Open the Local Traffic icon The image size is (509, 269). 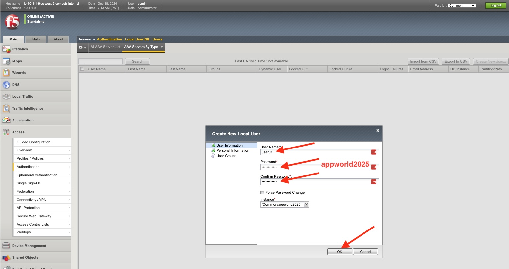6,96
